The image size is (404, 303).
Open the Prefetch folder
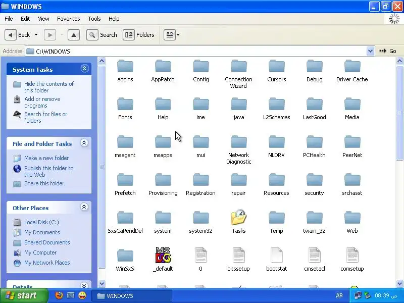tap(125, 185)
